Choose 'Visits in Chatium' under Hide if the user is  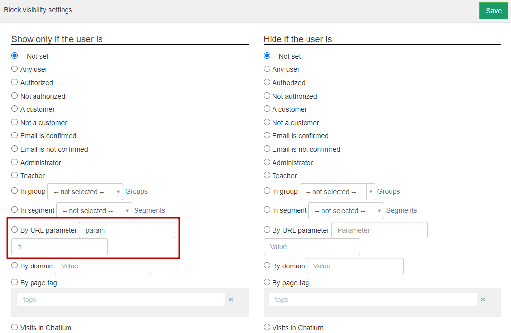pyautogui.click(x=267, y=327)
